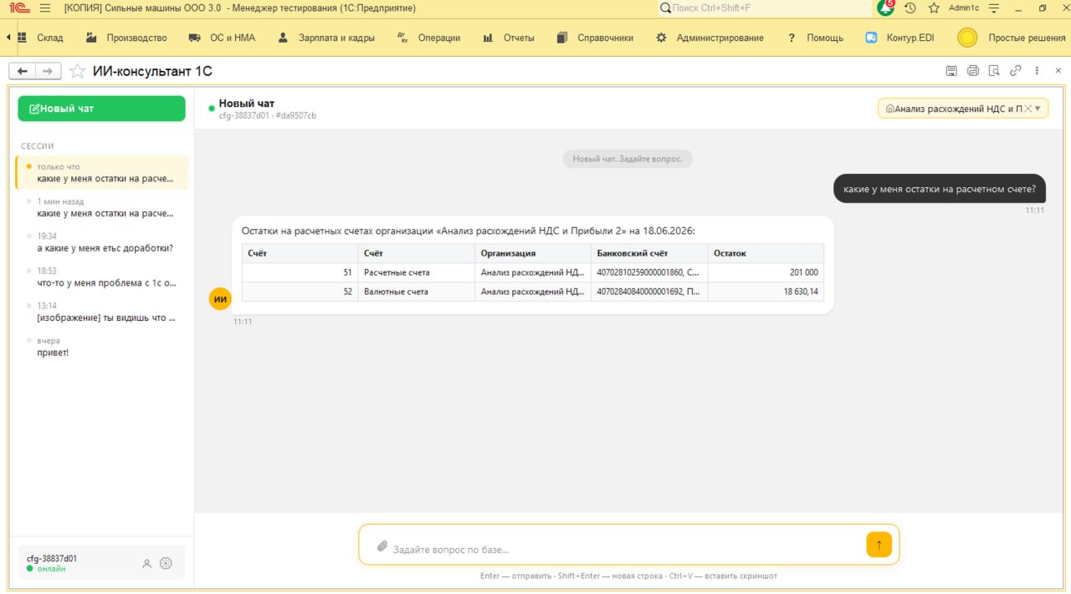The height and width of the screenshot is (594, 1071).
Task: Go back with the left arrow button
Action: coord(23,71)
